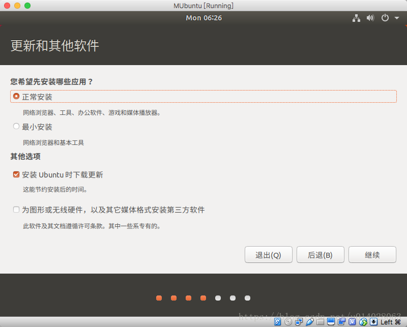Click the power icon in top bar

[x=385, y=18]
